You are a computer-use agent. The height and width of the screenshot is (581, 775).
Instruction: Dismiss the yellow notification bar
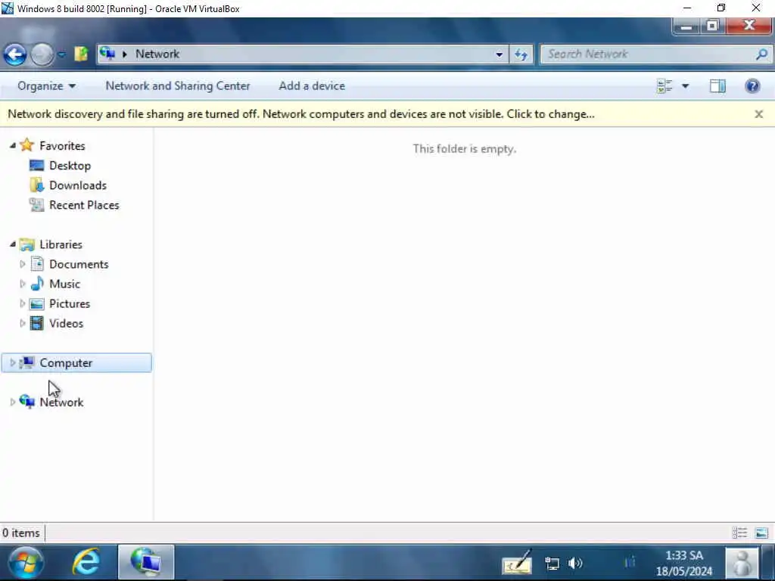click(x=758, y=114)
